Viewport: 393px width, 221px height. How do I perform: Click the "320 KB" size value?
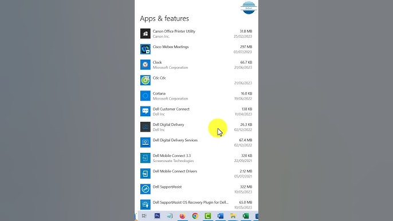[x=246, y=156]
